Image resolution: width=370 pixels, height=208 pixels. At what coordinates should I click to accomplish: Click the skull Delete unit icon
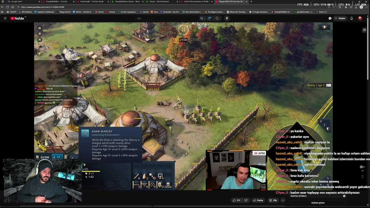point(168,184)
